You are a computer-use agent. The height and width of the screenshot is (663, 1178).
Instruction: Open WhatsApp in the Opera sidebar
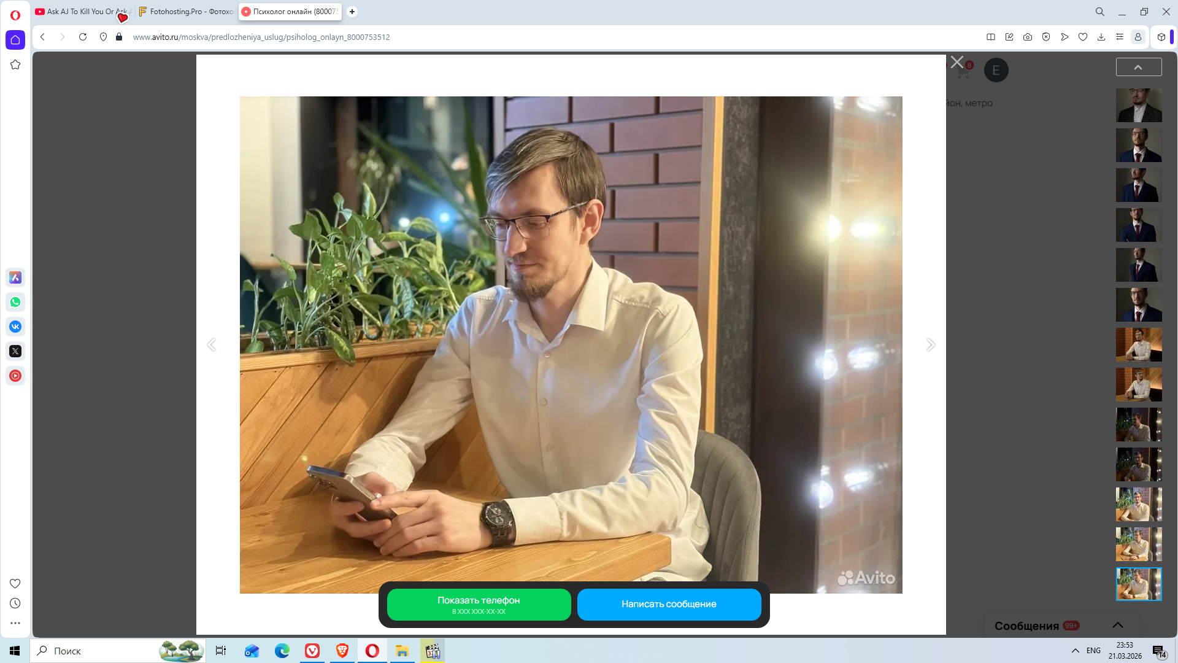tap(15, 302)
